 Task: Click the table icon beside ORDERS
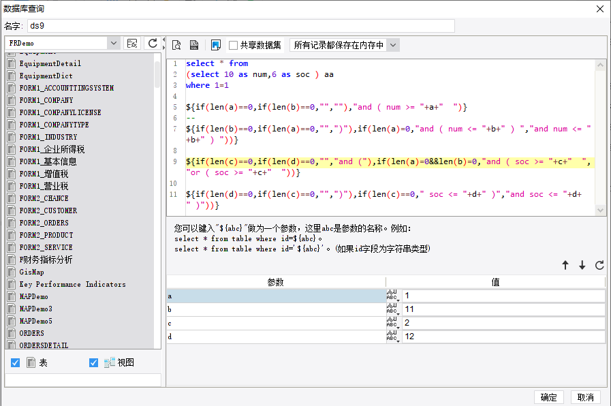pos(12,333)
